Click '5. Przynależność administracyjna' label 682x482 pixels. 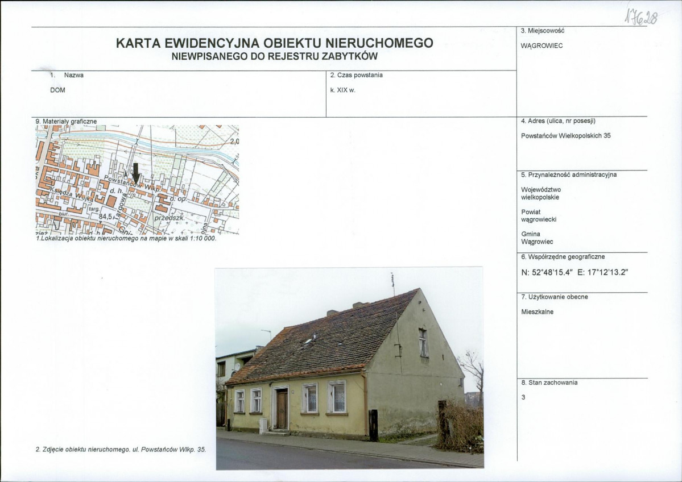tap(569, 174)
